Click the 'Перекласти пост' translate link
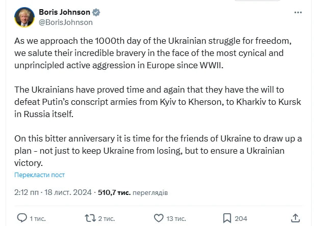 (x=40, y=175)
